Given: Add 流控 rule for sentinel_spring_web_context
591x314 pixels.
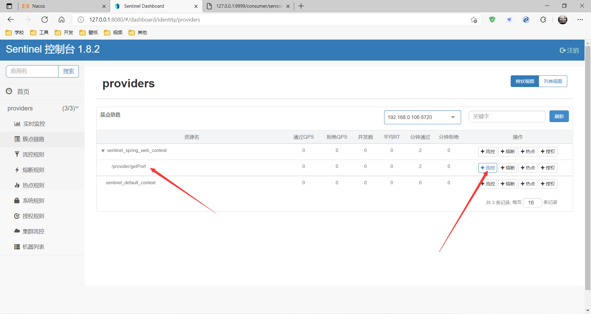Looking at the screenshot, I should pos(488,152).
